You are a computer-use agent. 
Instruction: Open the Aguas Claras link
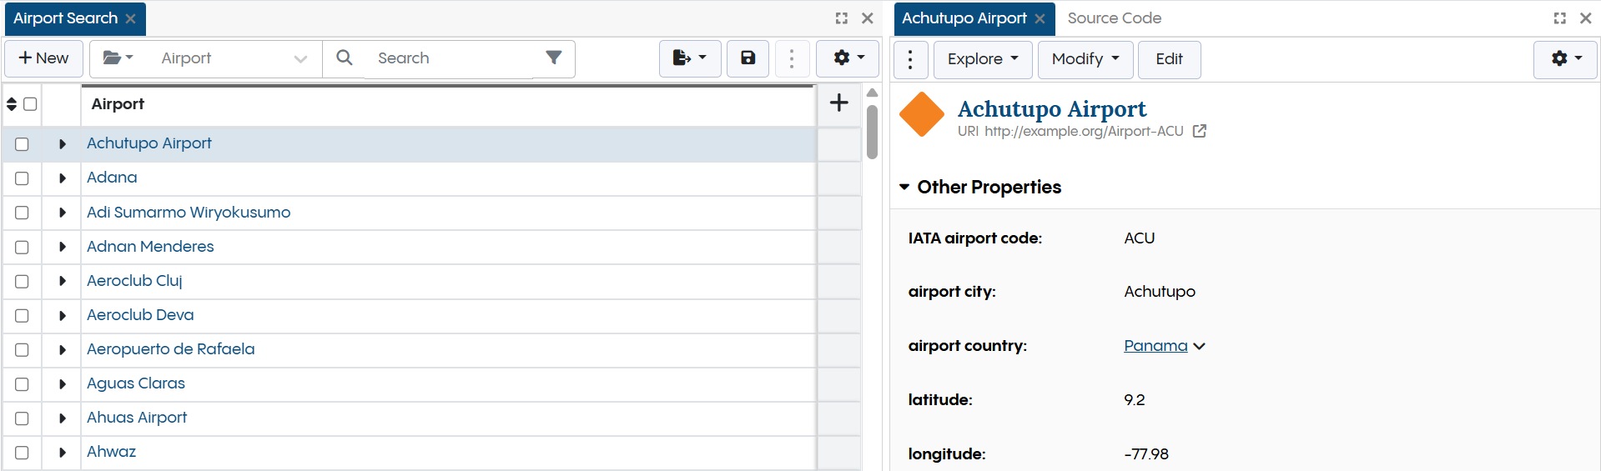tap(136, 383)
